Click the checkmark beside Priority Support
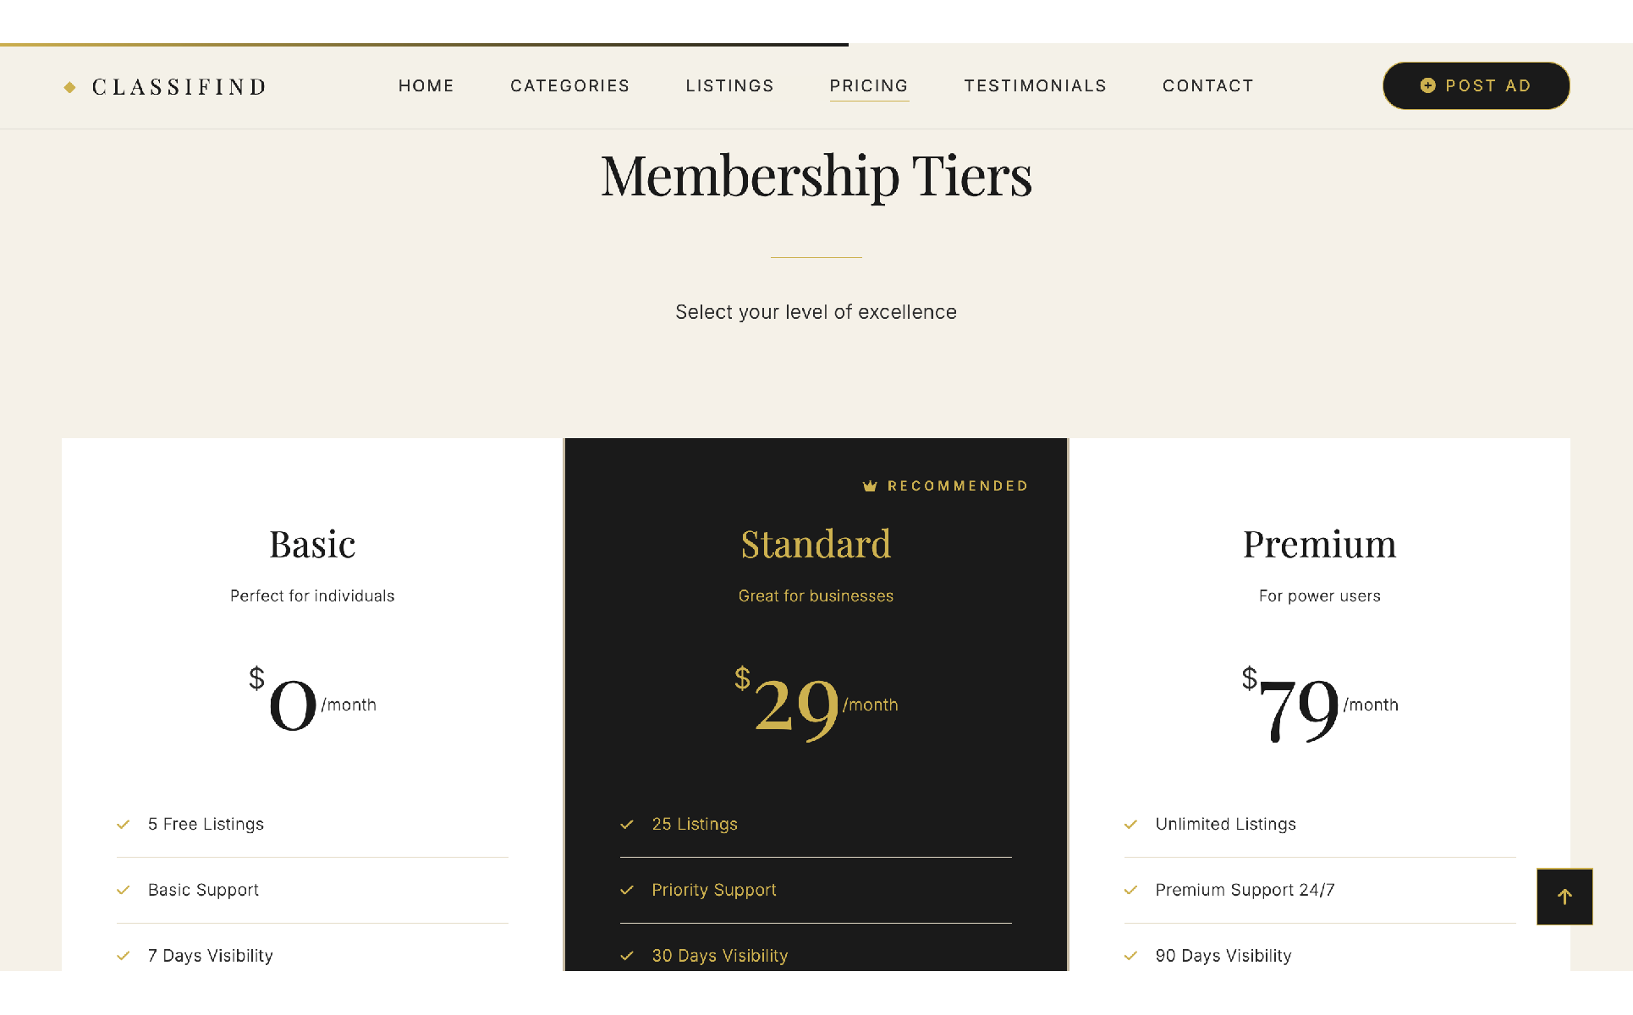This screenshot has height=1015, width=1633. (627, 890)
